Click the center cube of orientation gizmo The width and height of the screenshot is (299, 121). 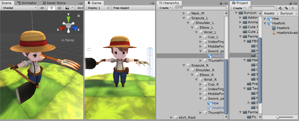[x=68, y=25]
